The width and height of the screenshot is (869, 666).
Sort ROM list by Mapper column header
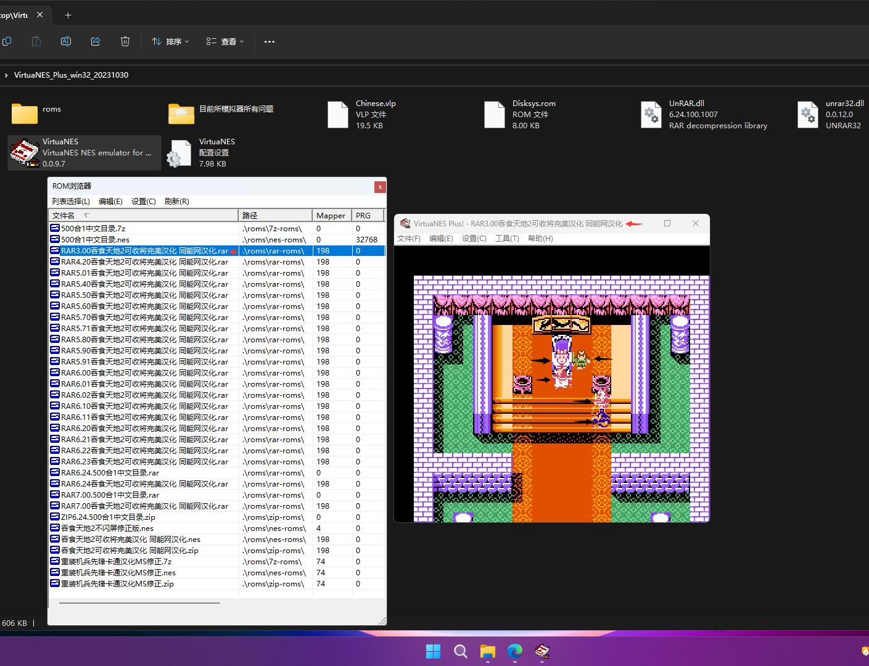click(x=332, y=215)
